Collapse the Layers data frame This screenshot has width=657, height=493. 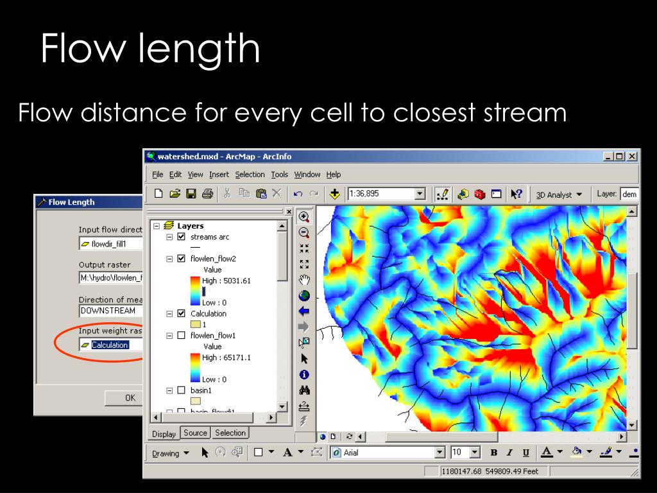point(157,226)
